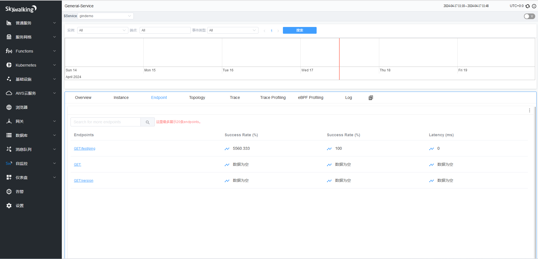Expand the Kubernetes sidebar menu chevron

[x=55, y=65]
